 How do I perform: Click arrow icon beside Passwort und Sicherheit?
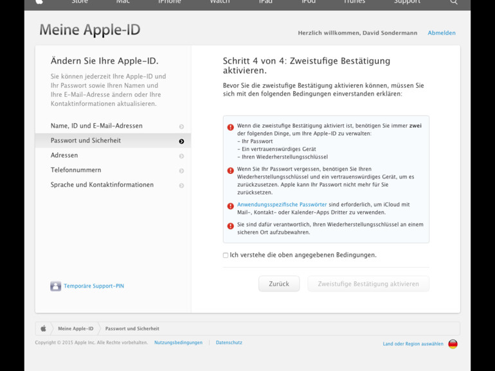(x=181, y=141)
